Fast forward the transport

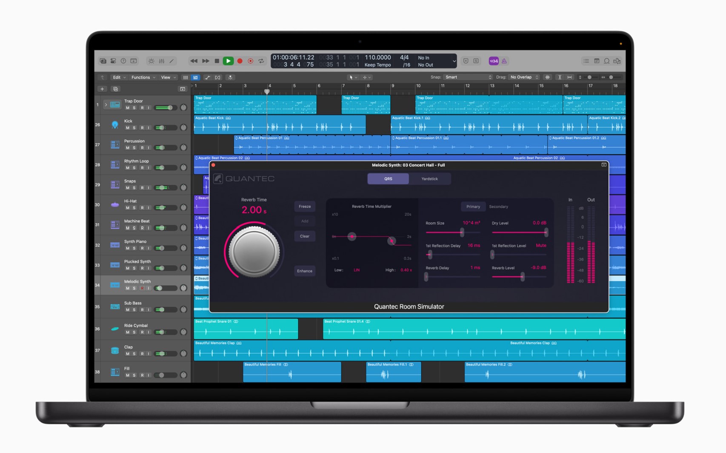point(206,61)
